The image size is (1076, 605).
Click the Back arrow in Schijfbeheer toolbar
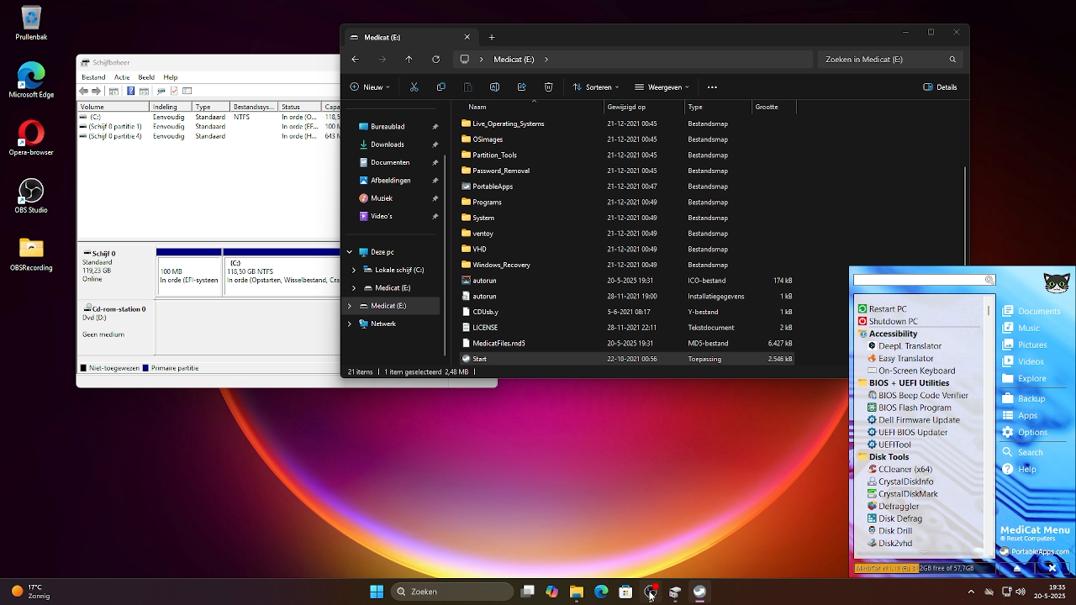84,91
